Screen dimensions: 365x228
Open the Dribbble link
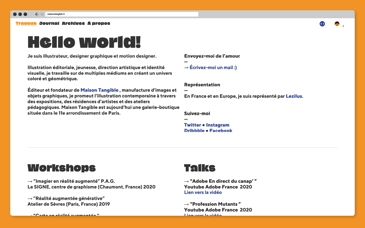click(194, 131)
